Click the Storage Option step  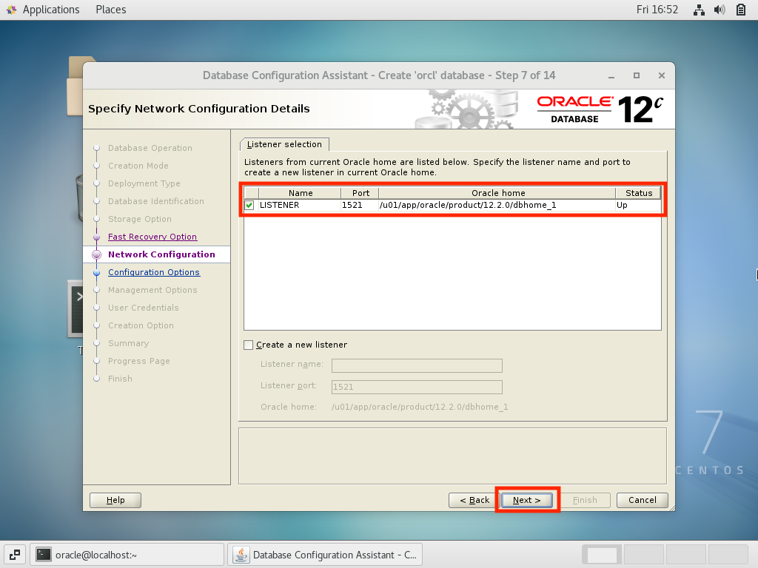[x=140, y=219]
